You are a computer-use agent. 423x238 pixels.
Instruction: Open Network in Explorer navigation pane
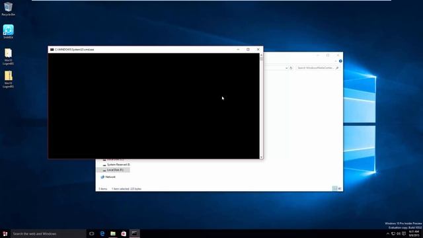(108, 177)
